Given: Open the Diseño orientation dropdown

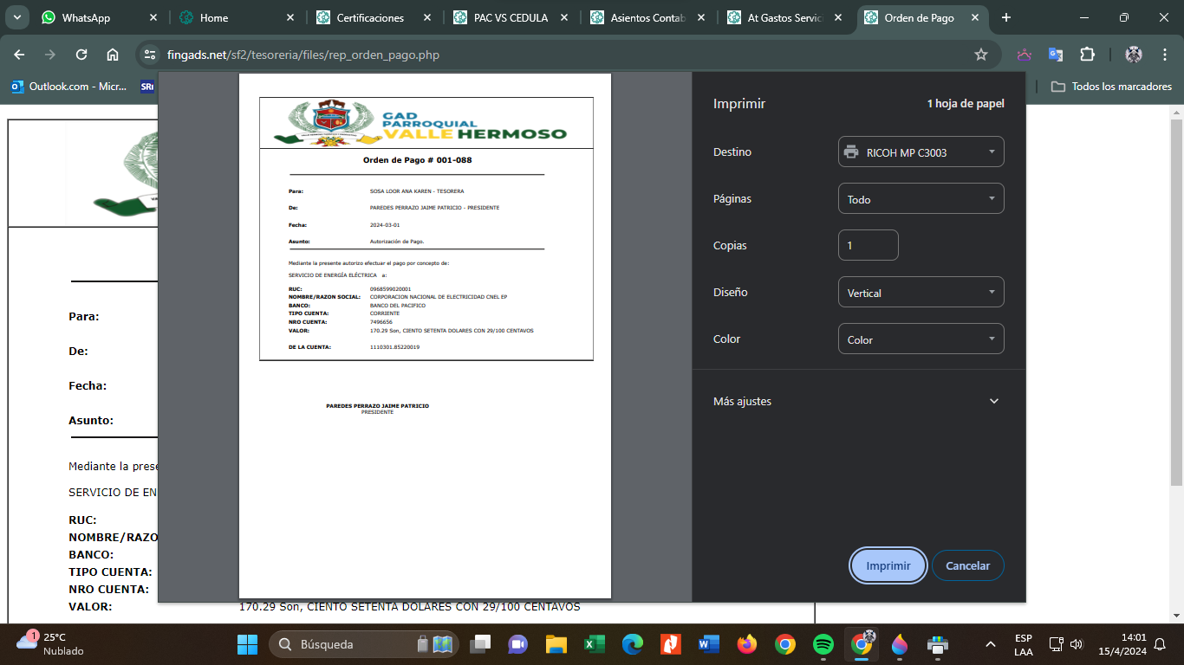Looking at the screenshot, I should point(921,293).
